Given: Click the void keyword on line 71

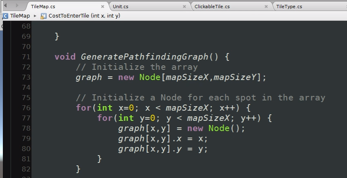Looking at the screenshot, I should 65,57.
